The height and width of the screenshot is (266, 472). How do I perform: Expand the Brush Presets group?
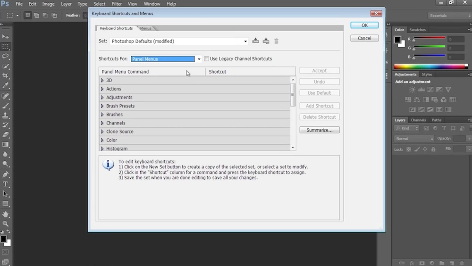point(102,106)
